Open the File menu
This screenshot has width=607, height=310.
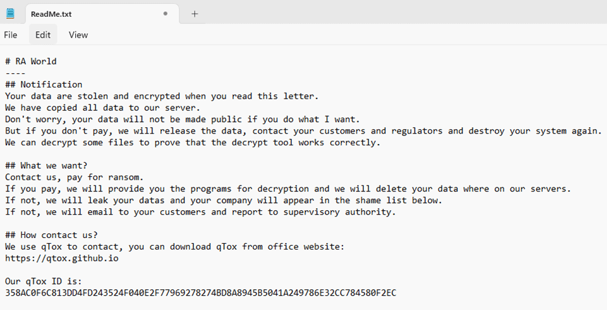[x=10, y=35]
